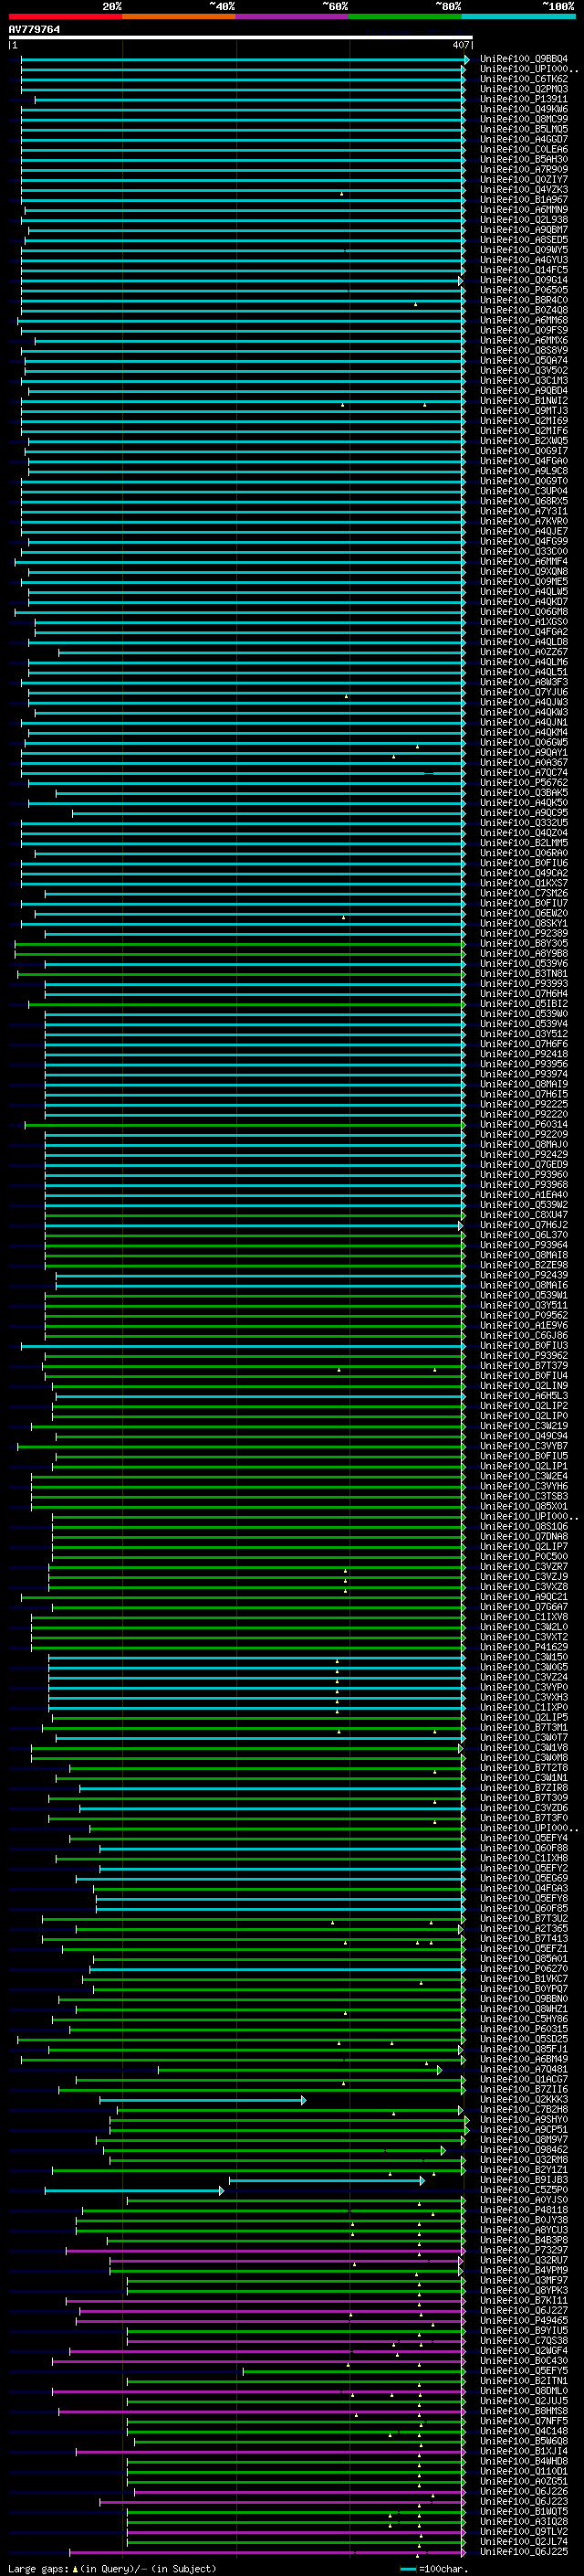Image resolution: width=584 pixels, height=2576 pixels.
Task: Select hit label UniRef100_C3VYP0
Action: pyautogui.click(x=523, y=1687)
